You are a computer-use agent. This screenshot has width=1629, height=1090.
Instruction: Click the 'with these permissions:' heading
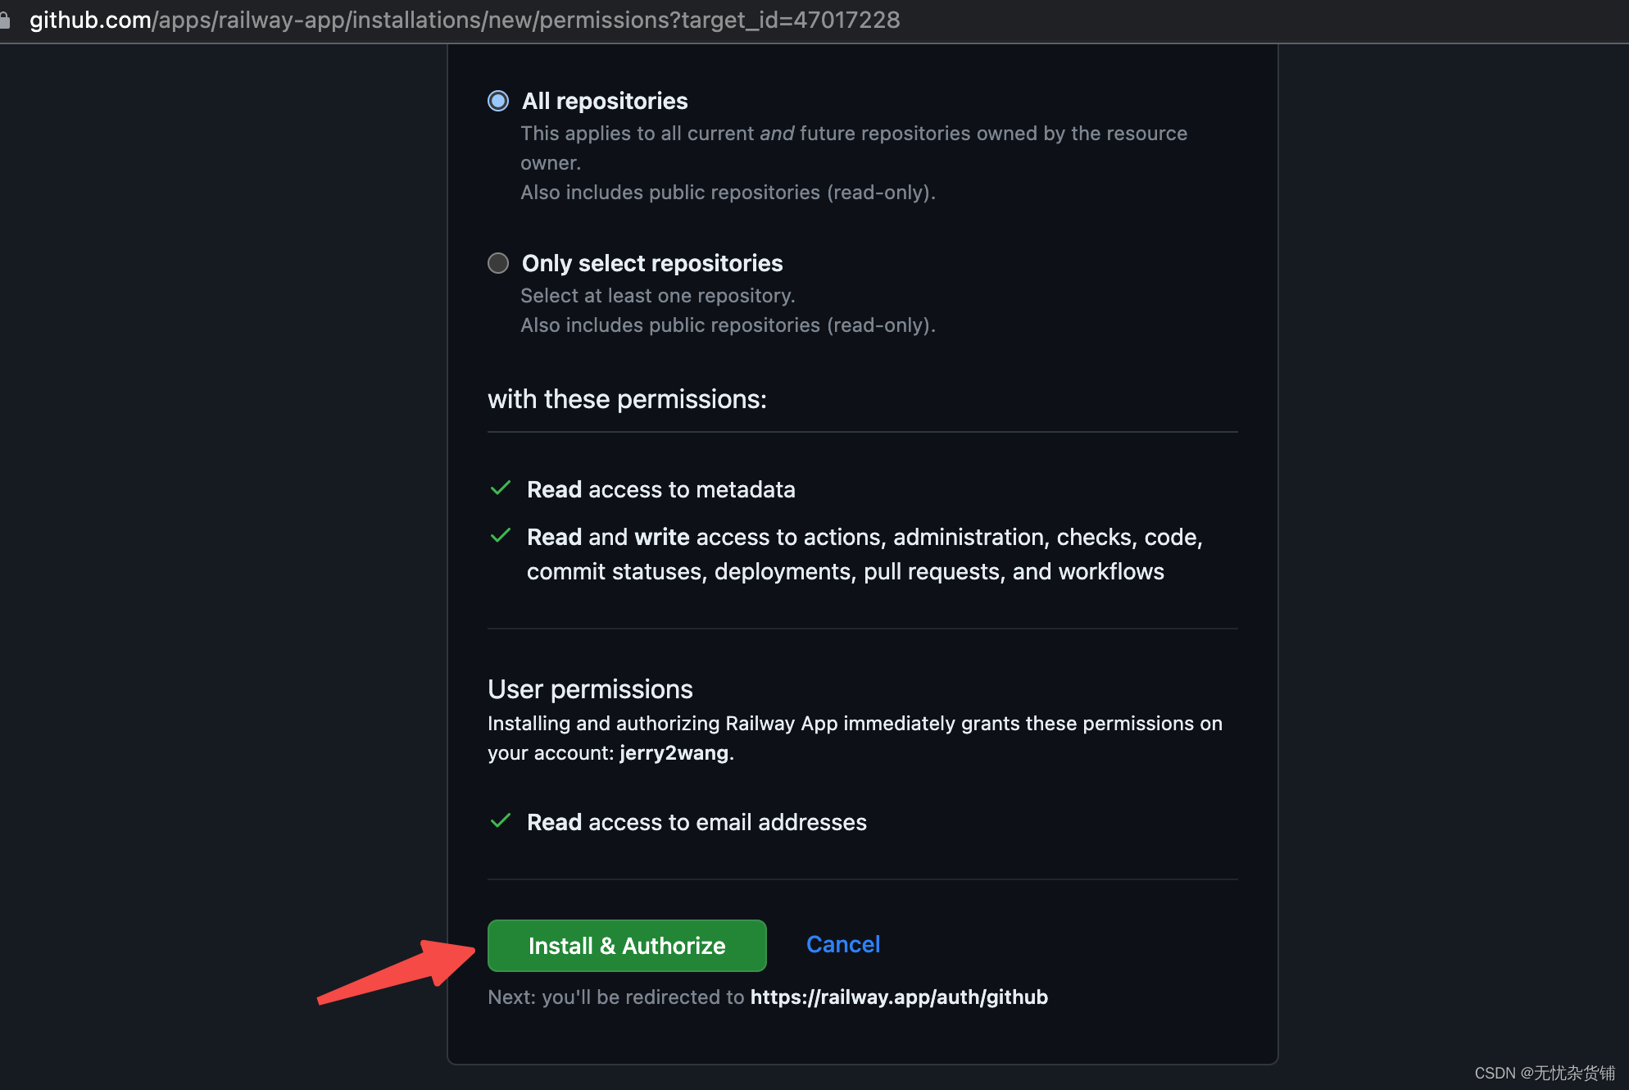(x=627, y=399)
